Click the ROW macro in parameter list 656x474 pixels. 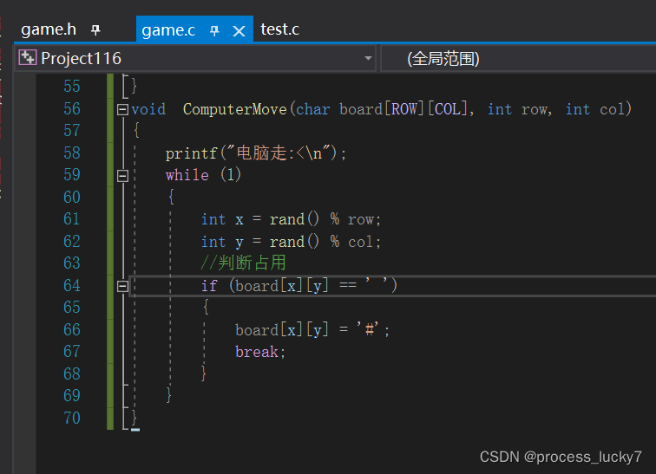pyautogui.click(x=404, y=109)
